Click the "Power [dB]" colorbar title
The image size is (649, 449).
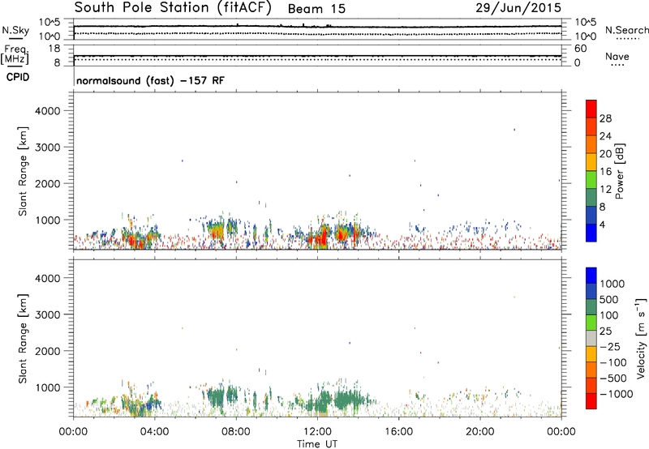point(619,171)
